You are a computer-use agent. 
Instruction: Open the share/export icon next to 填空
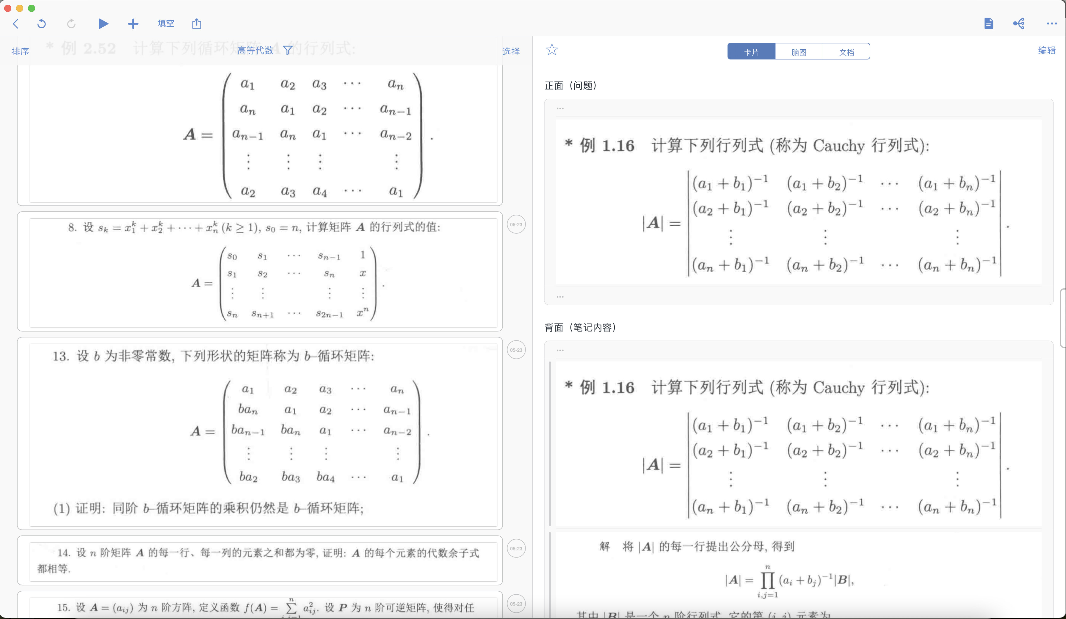(x=197, y=24)
